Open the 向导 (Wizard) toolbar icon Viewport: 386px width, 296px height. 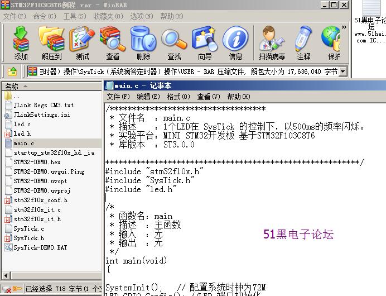205,43
